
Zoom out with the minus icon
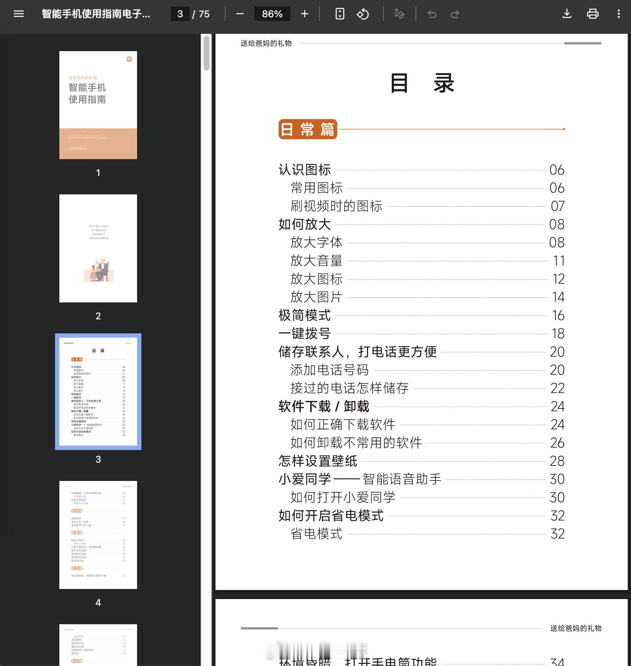[x=240, y=14]
